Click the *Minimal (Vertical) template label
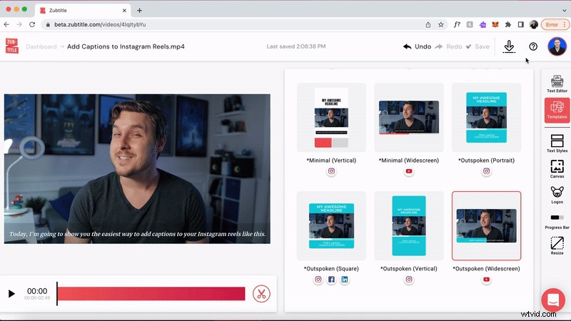The image size is (571, 321). [331, 160]
